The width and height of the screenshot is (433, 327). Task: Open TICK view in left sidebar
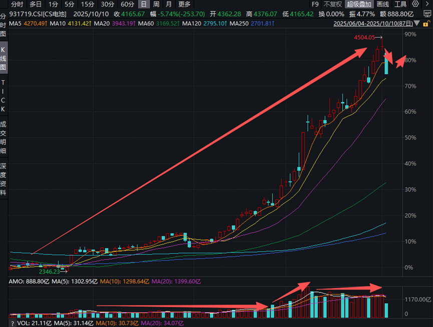point(3,95)
